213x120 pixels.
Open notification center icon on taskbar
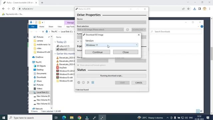coord(208,118)
